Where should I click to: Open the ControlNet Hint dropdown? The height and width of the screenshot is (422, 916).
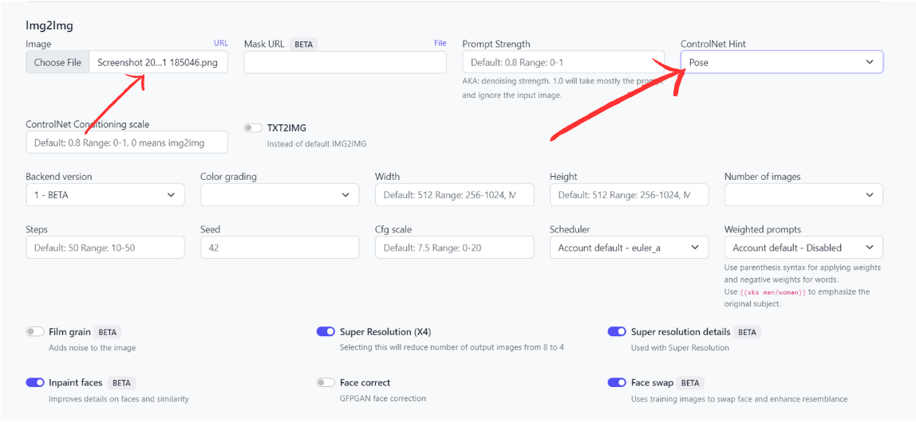pyautogui.click(x=781, y=62)
